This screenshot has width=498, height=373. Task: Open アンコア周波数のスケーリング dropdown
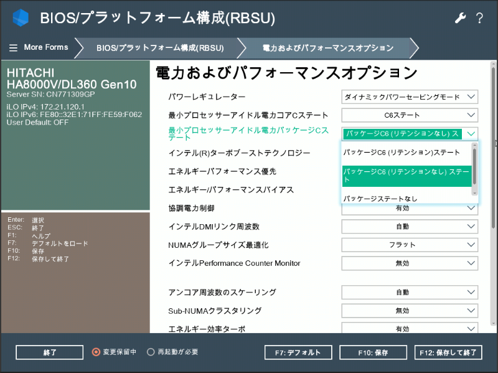410,292
